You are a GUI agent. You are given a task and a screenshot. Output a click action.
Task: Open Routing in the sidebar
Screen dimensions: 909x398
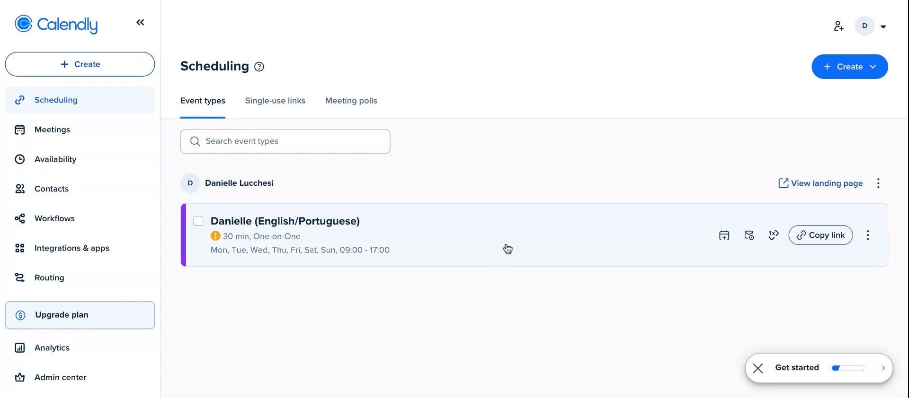[x=80, y=277]
